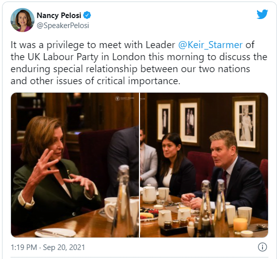The image size is (277, 259).
Task: Open the @SpeakerPelosi handle link
Action: pyautogui.click(x=62, y=26)
